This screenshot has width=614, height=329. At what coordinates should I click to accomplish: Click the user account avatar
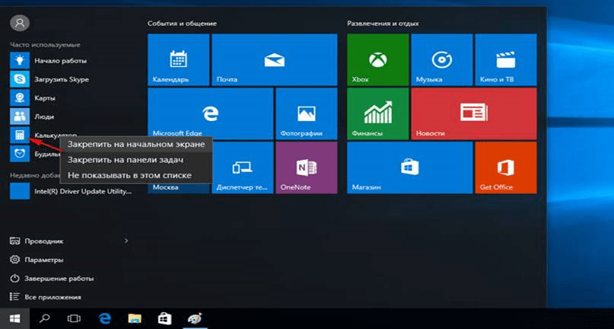(19, 24)
